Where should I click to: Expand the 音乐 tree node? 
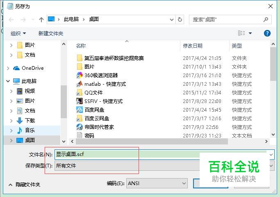[x=11, y=131]
